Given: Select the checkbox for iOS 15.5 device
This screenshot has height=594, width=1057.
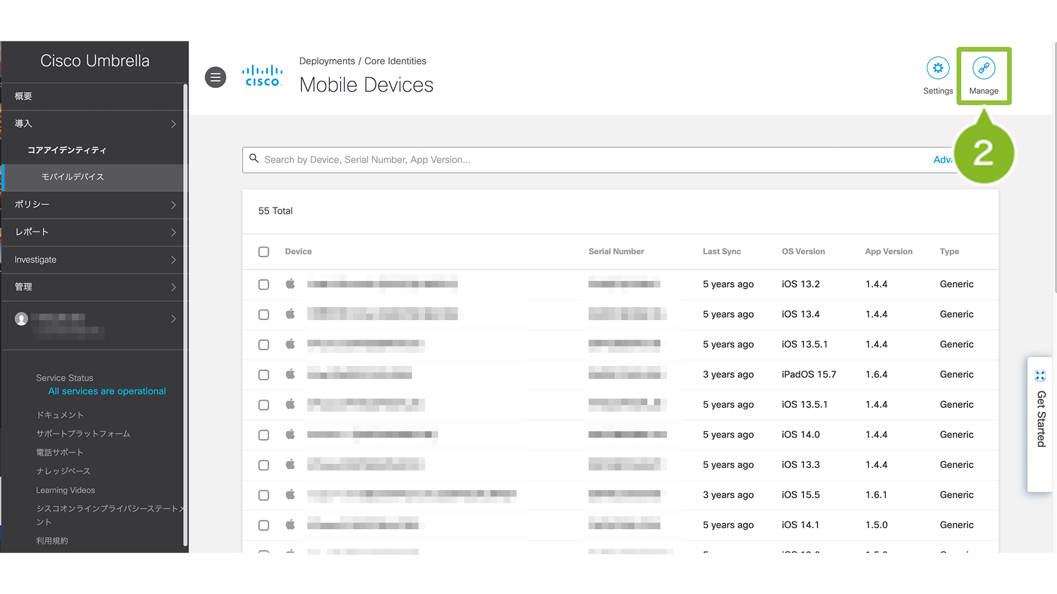Looking at the screenshot, I should point(264,495).
